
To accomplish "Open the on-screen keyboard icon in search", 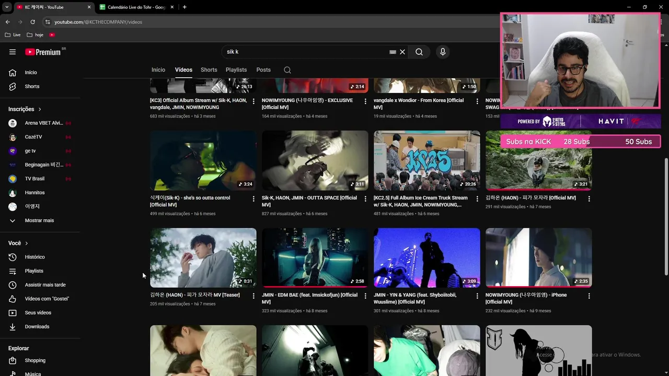I will [393, 52].
